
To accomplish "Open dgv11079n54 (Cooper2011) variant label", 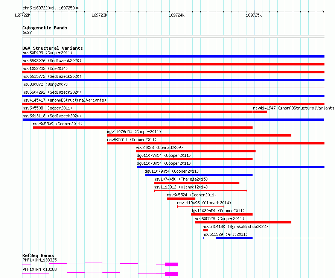I will pyautogui.click(x=172, y=171).
